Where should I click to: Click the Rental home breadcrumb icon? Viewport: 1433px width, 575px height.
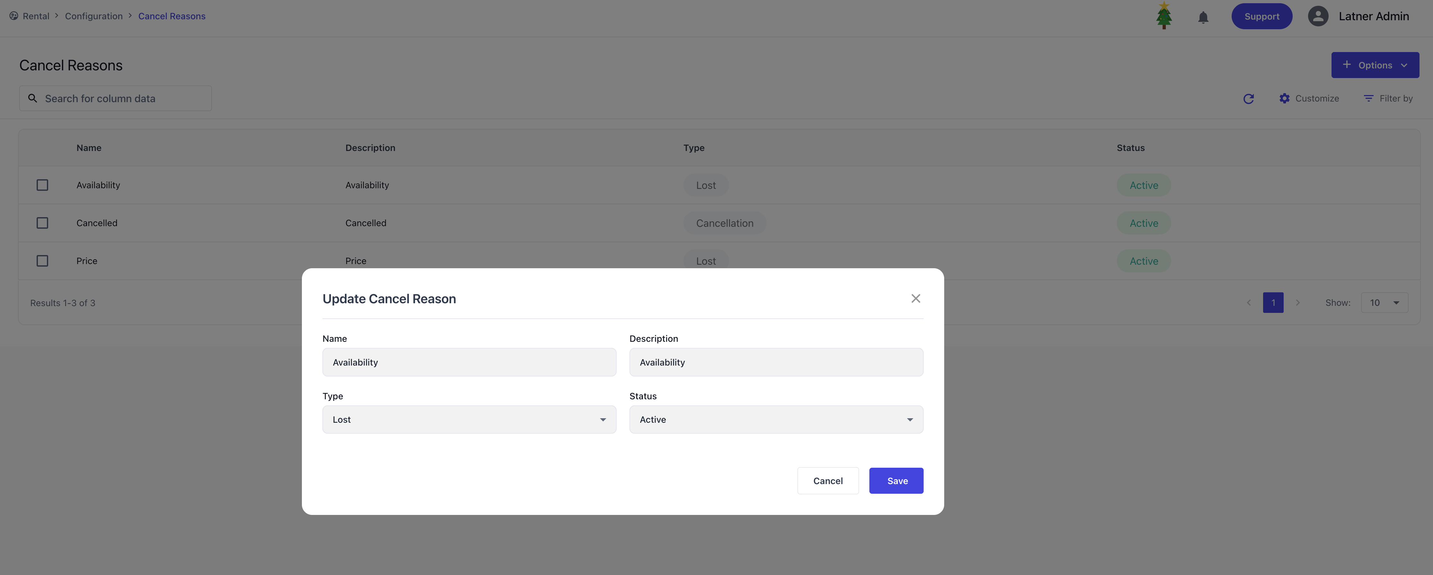14,16
